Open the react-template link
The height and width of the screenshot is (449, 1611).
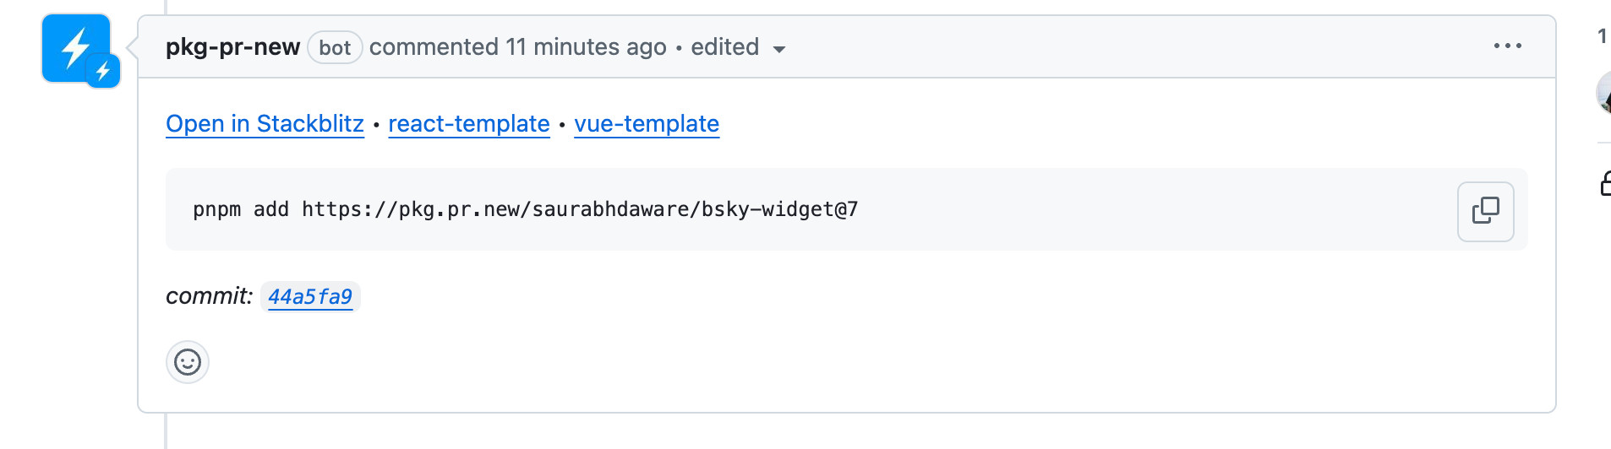coord(469,124)
